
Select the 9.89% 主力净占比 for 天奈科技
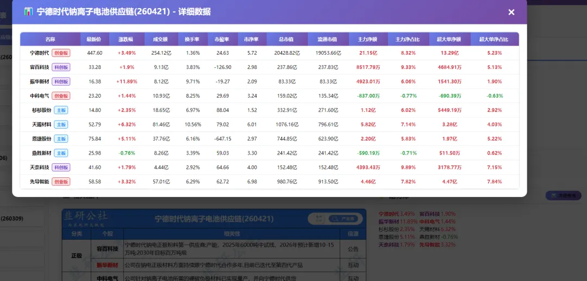(408, 168)
